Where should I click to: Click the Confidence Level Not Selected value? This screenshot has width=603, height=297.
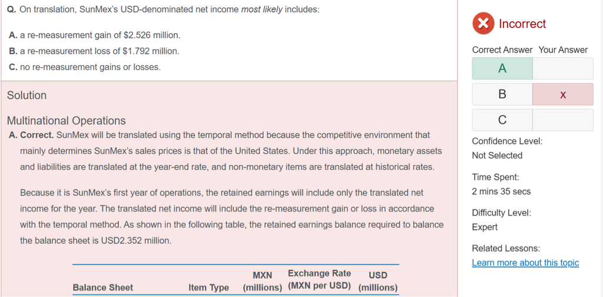coord(497,156)
